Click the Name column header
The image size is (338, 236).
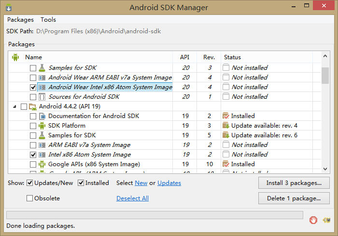[x=33, y=57]
